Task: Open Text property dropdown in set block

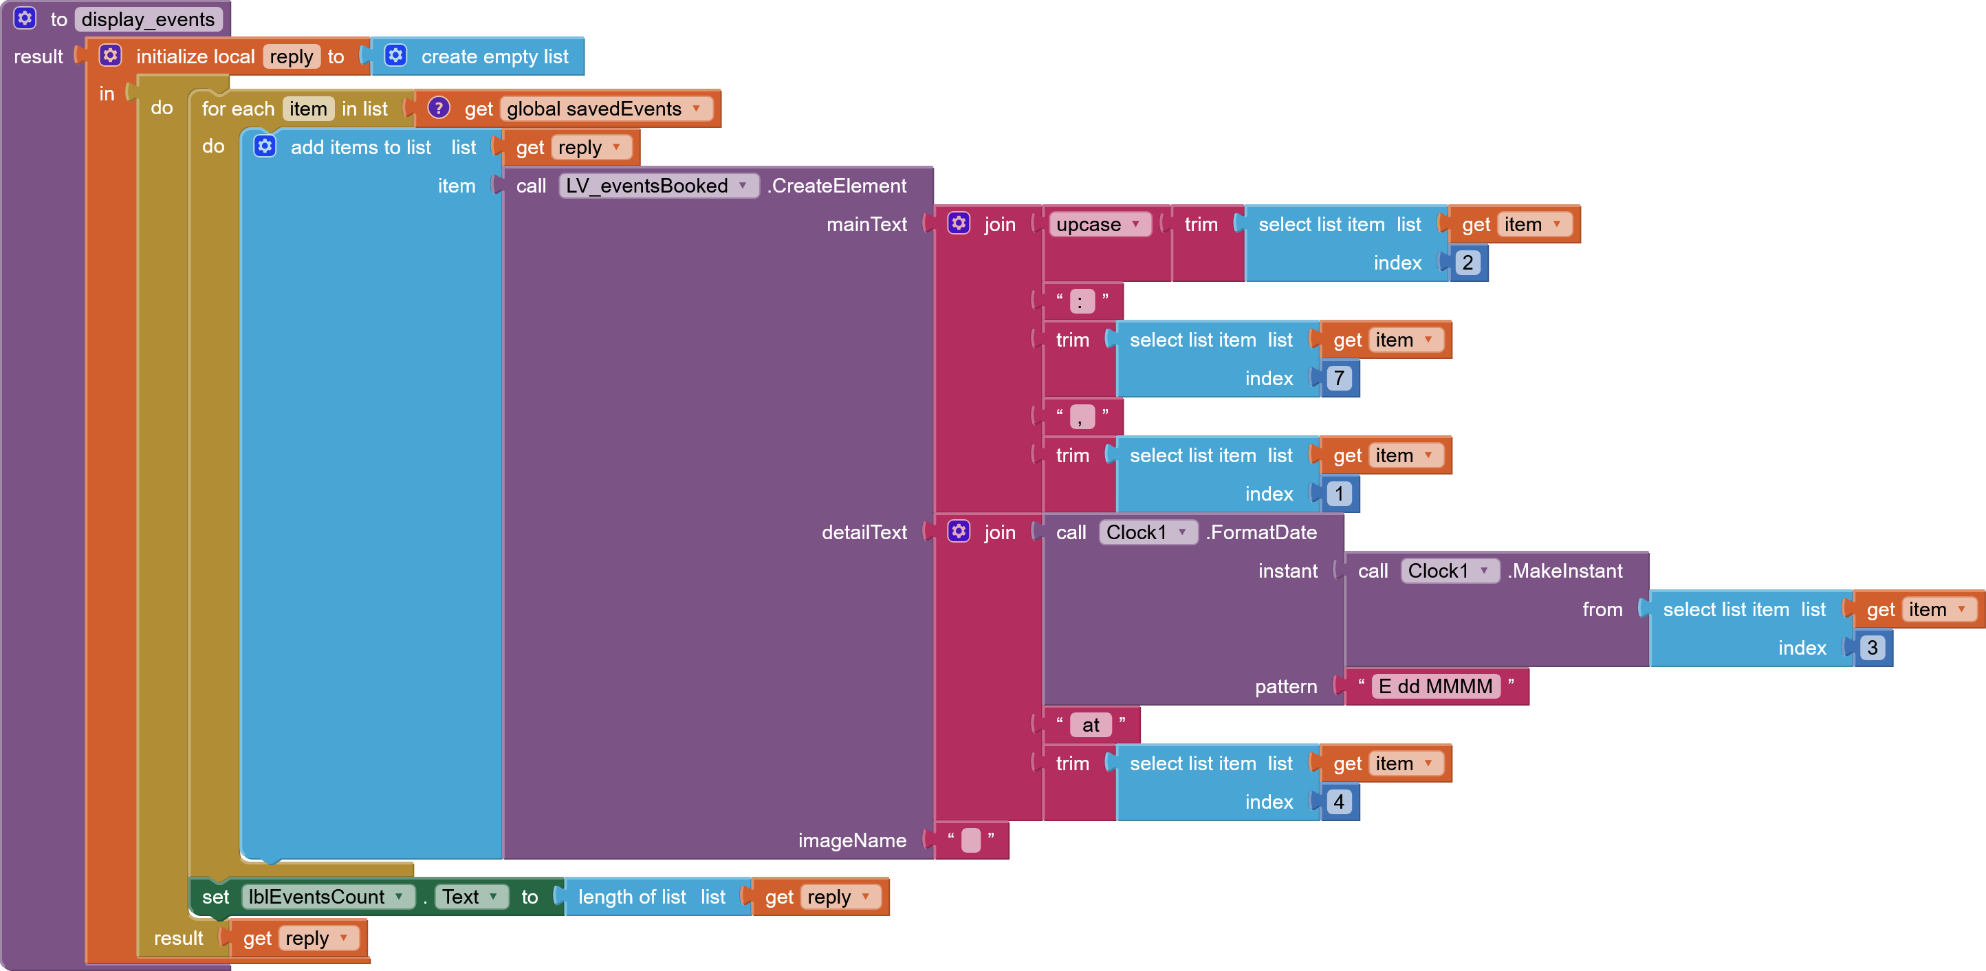Action: 471,896
